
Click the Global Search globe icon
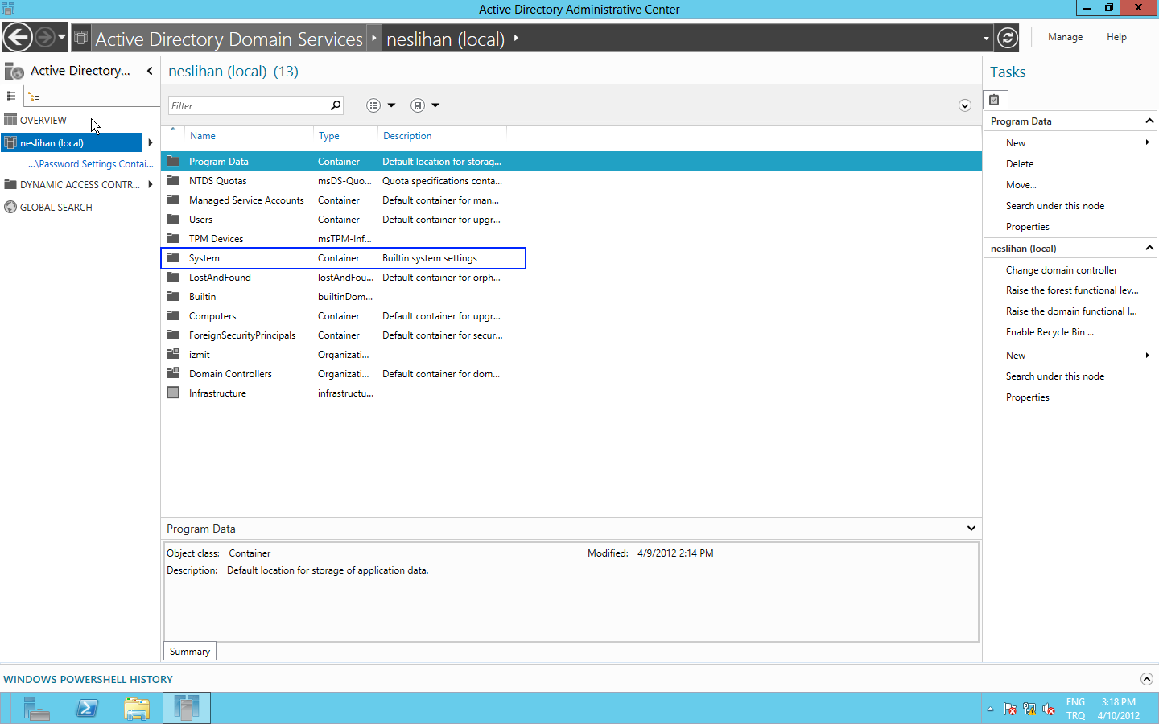pyautogui.click(x=10, y=207)
